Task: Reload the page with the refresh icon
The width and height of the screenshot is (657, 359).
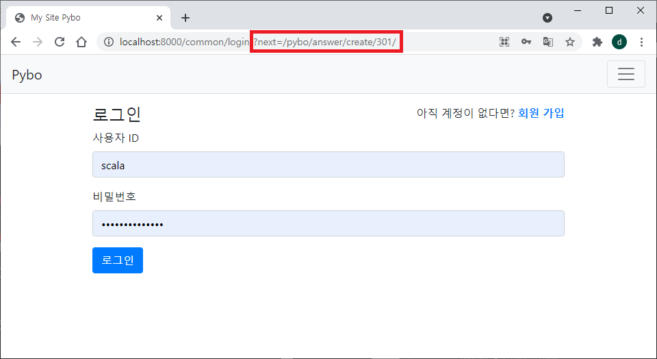Action: [60, 42]
